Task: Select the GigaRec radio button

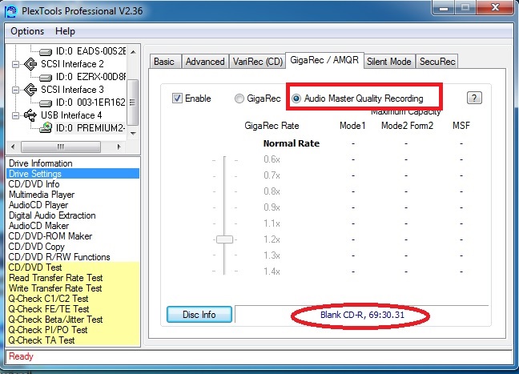Action: (239, 99)
